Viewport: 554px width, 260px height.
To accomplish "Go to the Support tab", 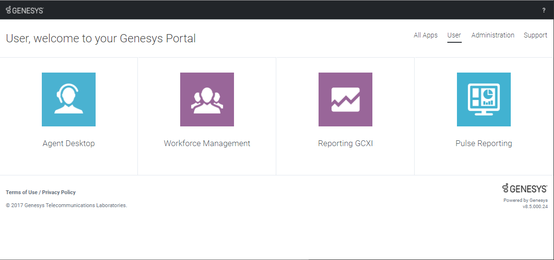I will click(x=535, y=35).
